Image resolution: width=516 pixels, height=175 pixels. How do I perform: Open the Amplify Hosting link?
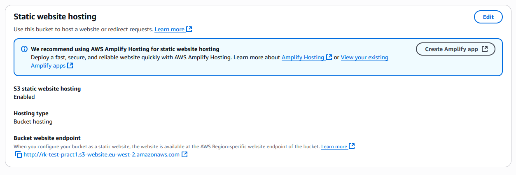coord(303,58)
